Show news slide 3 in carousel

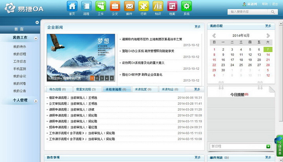[102, 78]
